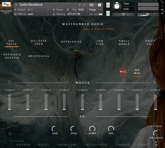Click the Waverunner Audio logo
This screenshot has width=165, height=148.
click(x=6, y=12)
